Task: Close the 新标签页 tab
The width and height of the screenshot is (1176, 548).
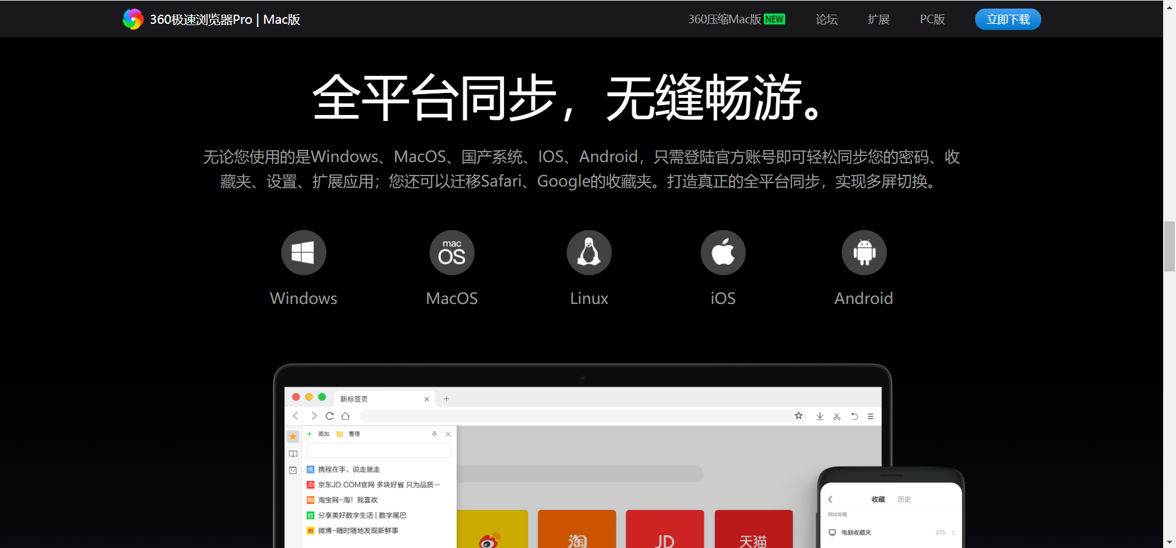Action: click(x=427, y=399)
